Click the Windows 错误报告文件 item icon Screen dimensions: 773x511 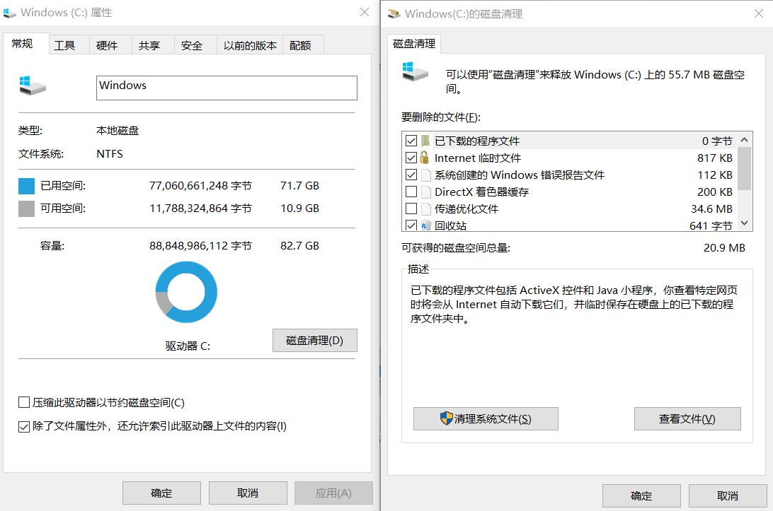click(425, 175)
